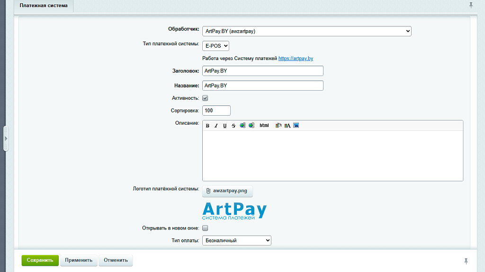Click the pin icon at top right
485x272 pixels.
coord(470,5)
